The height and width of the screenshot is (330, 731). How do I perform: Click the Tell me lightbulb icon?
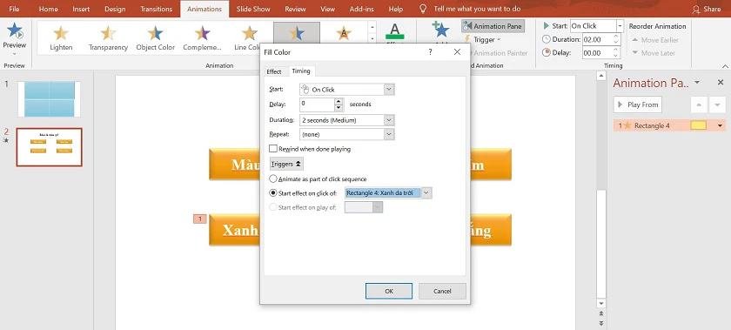coord(423,9)
